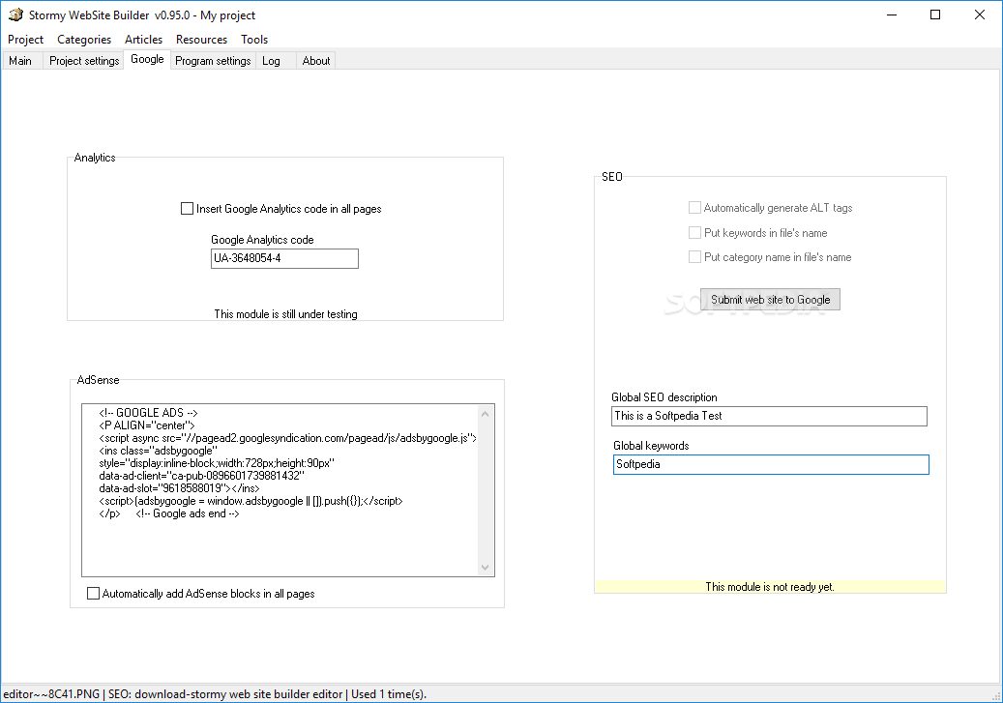The width and height of the screenshot is (1003, 703).
Task: Click the 'Global keywords' label
Action: [x=651, y=446]
